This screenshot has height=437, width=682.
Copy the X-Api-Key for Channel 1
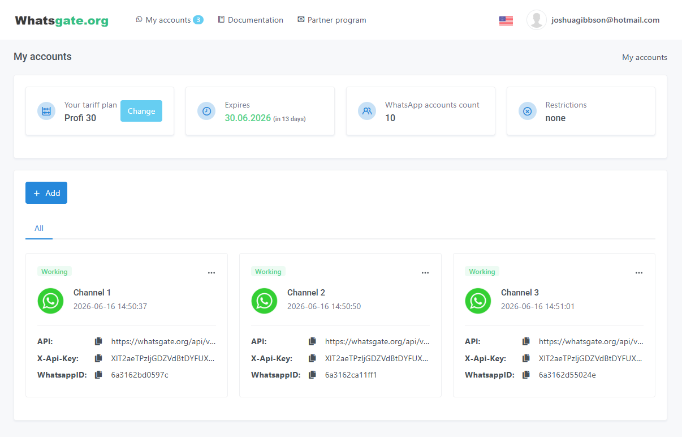click(98, 358)
